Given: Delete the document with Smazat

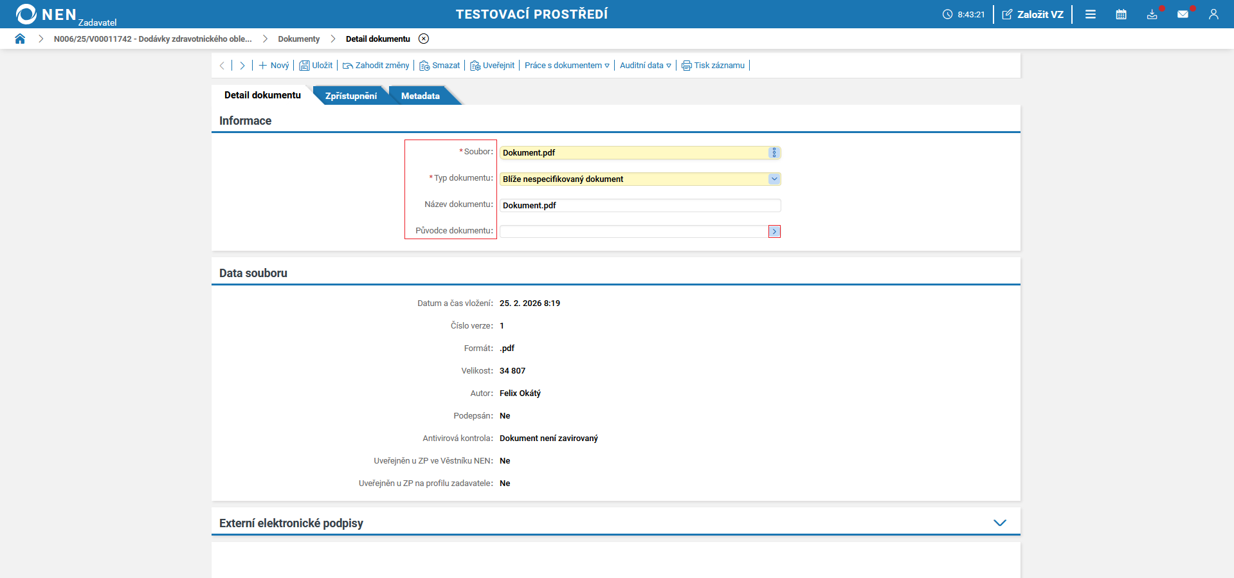Looking at the screenshot, I should [x=440, y=66].
